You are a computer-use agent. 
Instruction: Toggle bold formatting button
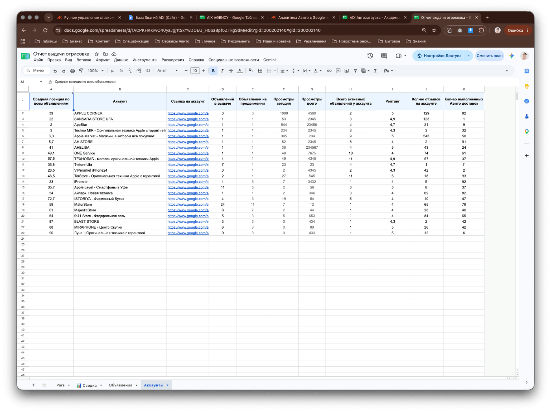213,71
